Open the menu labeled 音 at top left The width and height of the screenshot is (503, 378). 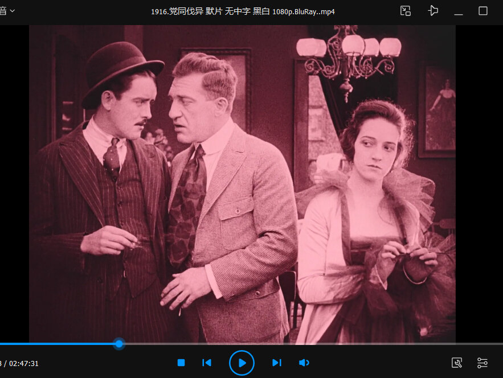point(3,11)
